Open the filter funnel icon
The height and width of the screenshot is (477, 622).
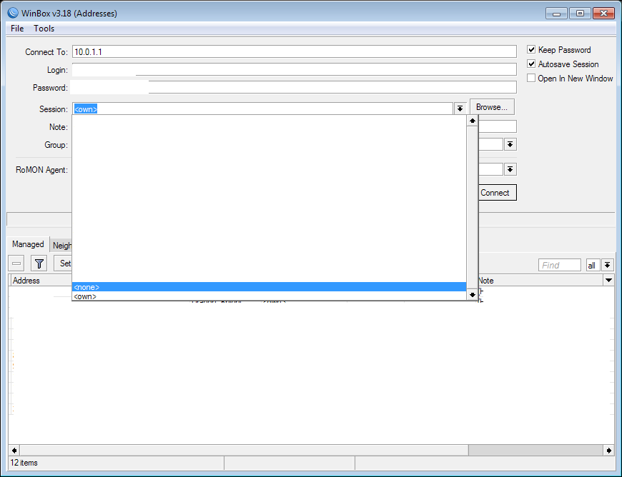click(39, 263)
